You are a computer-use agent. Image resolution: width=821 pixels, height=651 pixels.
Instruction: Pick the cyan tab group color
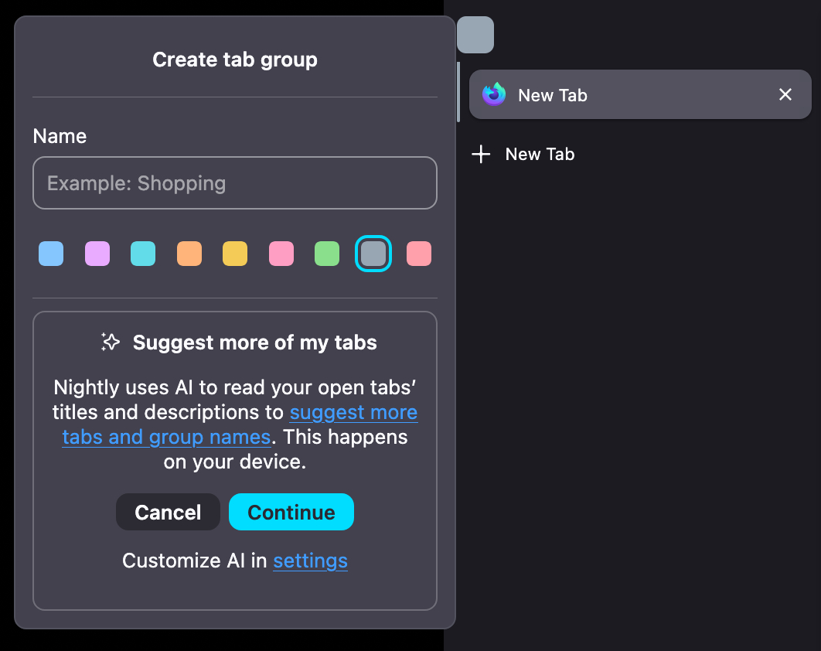[143, 254]
